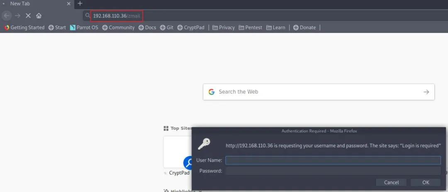Screen dimensions: 448x192
Task: Click the Authentication Required title bar
Action: tap(319, 131)
